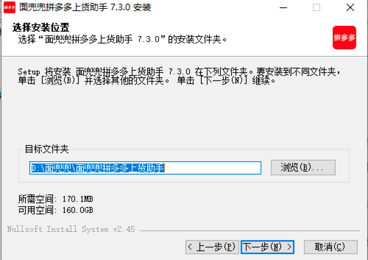The width and height of the screenshot is (368, 260).
Task: Click the 浏览(B)... browse button
Action: click(303, 168)
